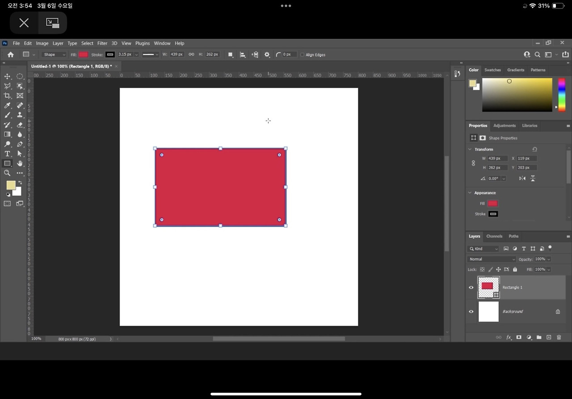Open the gear path options icon
This screenshot has width=572, height=399.
267,54
